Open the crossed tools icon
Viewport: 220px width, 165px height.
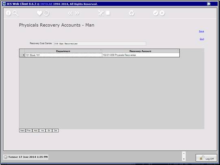[x=101, y=13]
